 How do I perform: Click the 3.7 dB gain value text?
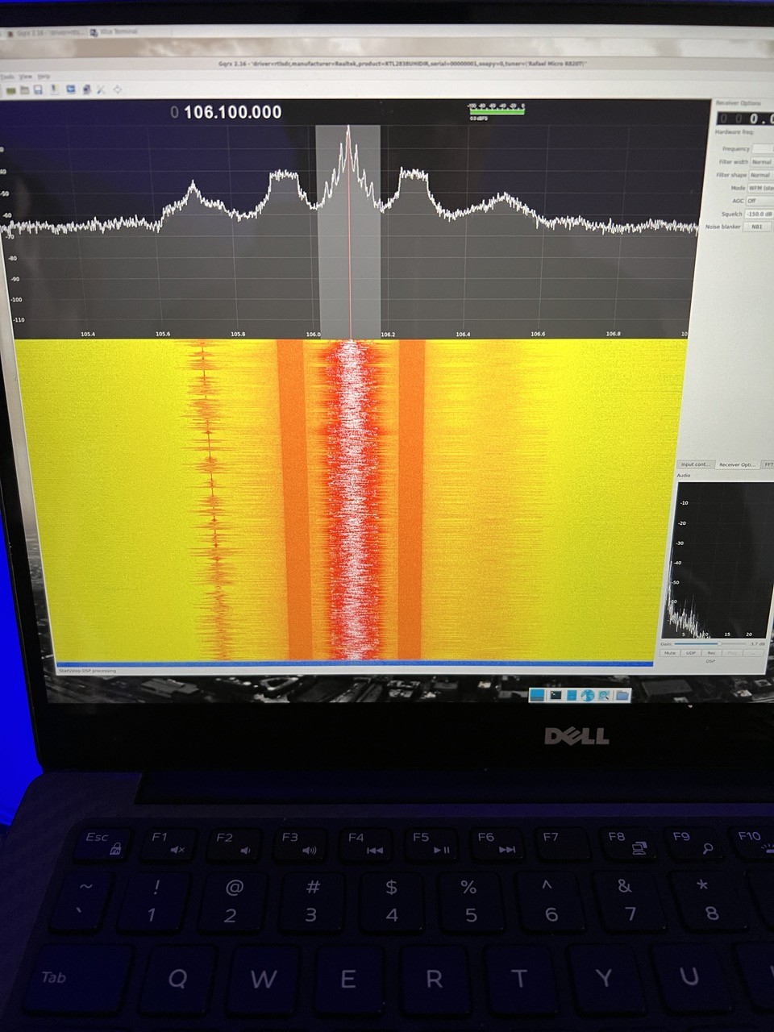(x=758, y=643)
